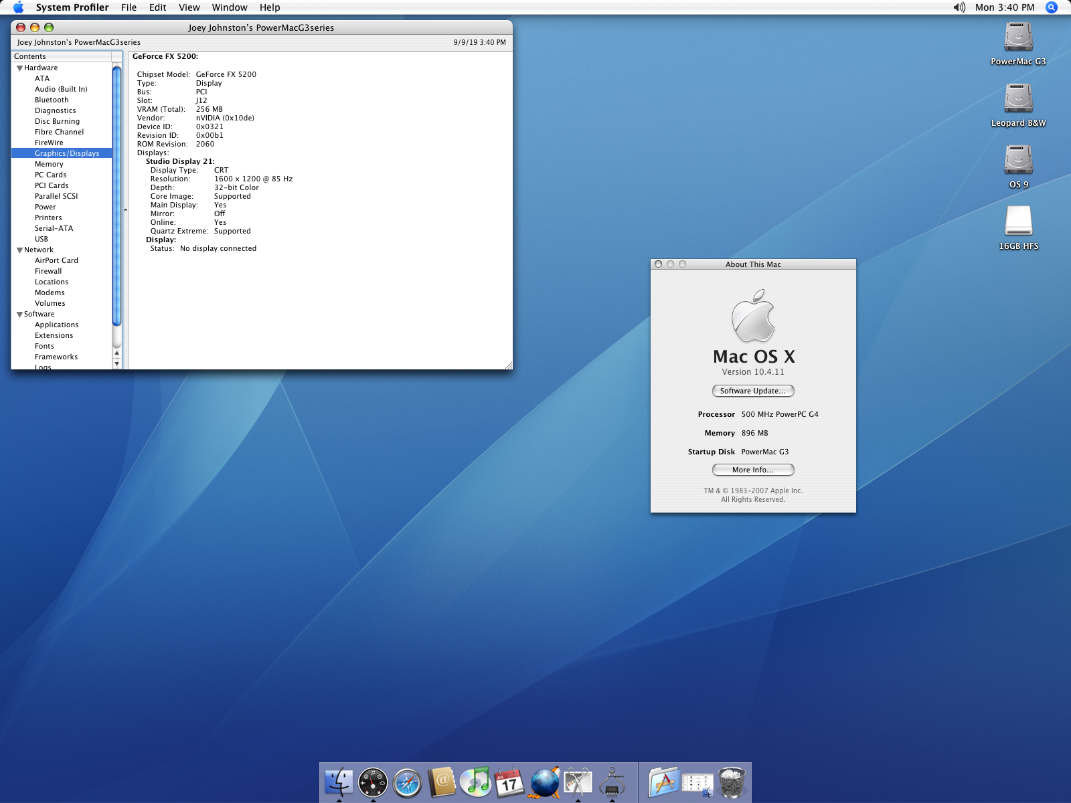Image resolution: width=1071 pixels, height=803 pixels.
Task: Select Audio (Built In) in sidebar
Action: tap(61, 89)
